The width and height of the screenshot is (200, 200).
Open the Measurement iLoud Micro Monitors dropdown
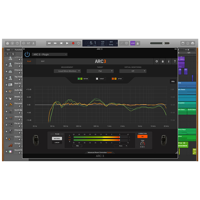[x=67, y=71]
